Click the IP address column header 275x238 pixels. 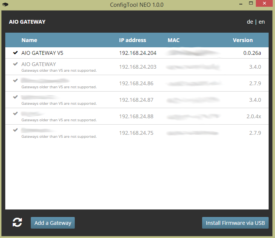coord(133,40)
